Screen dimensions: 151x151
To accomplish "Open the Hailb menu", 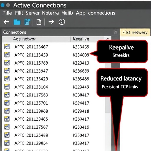I will [67, 13].
